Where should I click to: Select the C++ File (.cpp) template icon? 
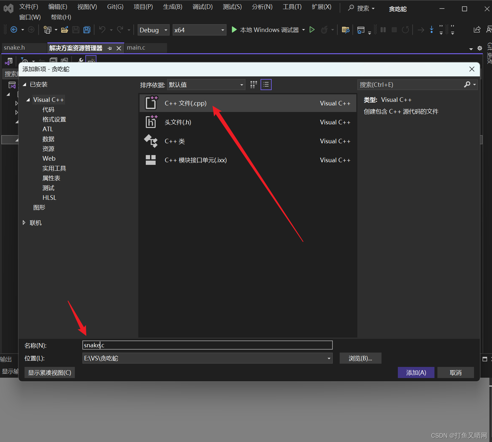[x=151, y=103]
